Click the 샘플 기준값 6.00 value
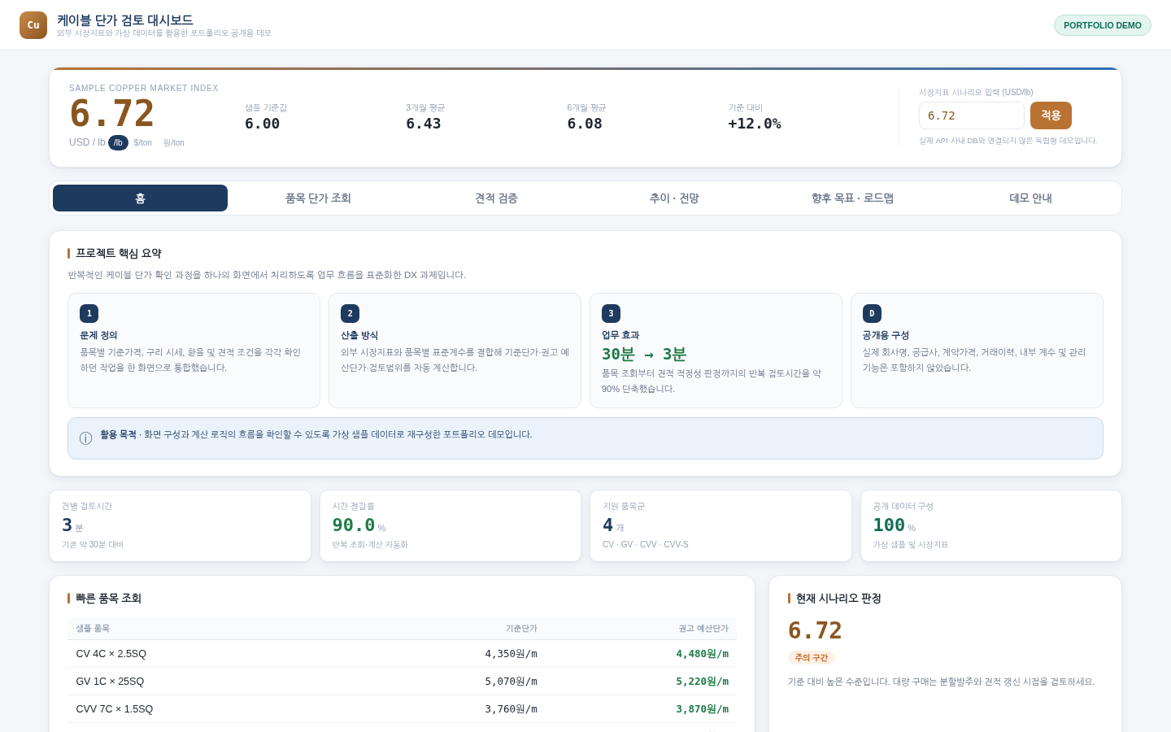1171x732 pixels. (x=262, y=124)
